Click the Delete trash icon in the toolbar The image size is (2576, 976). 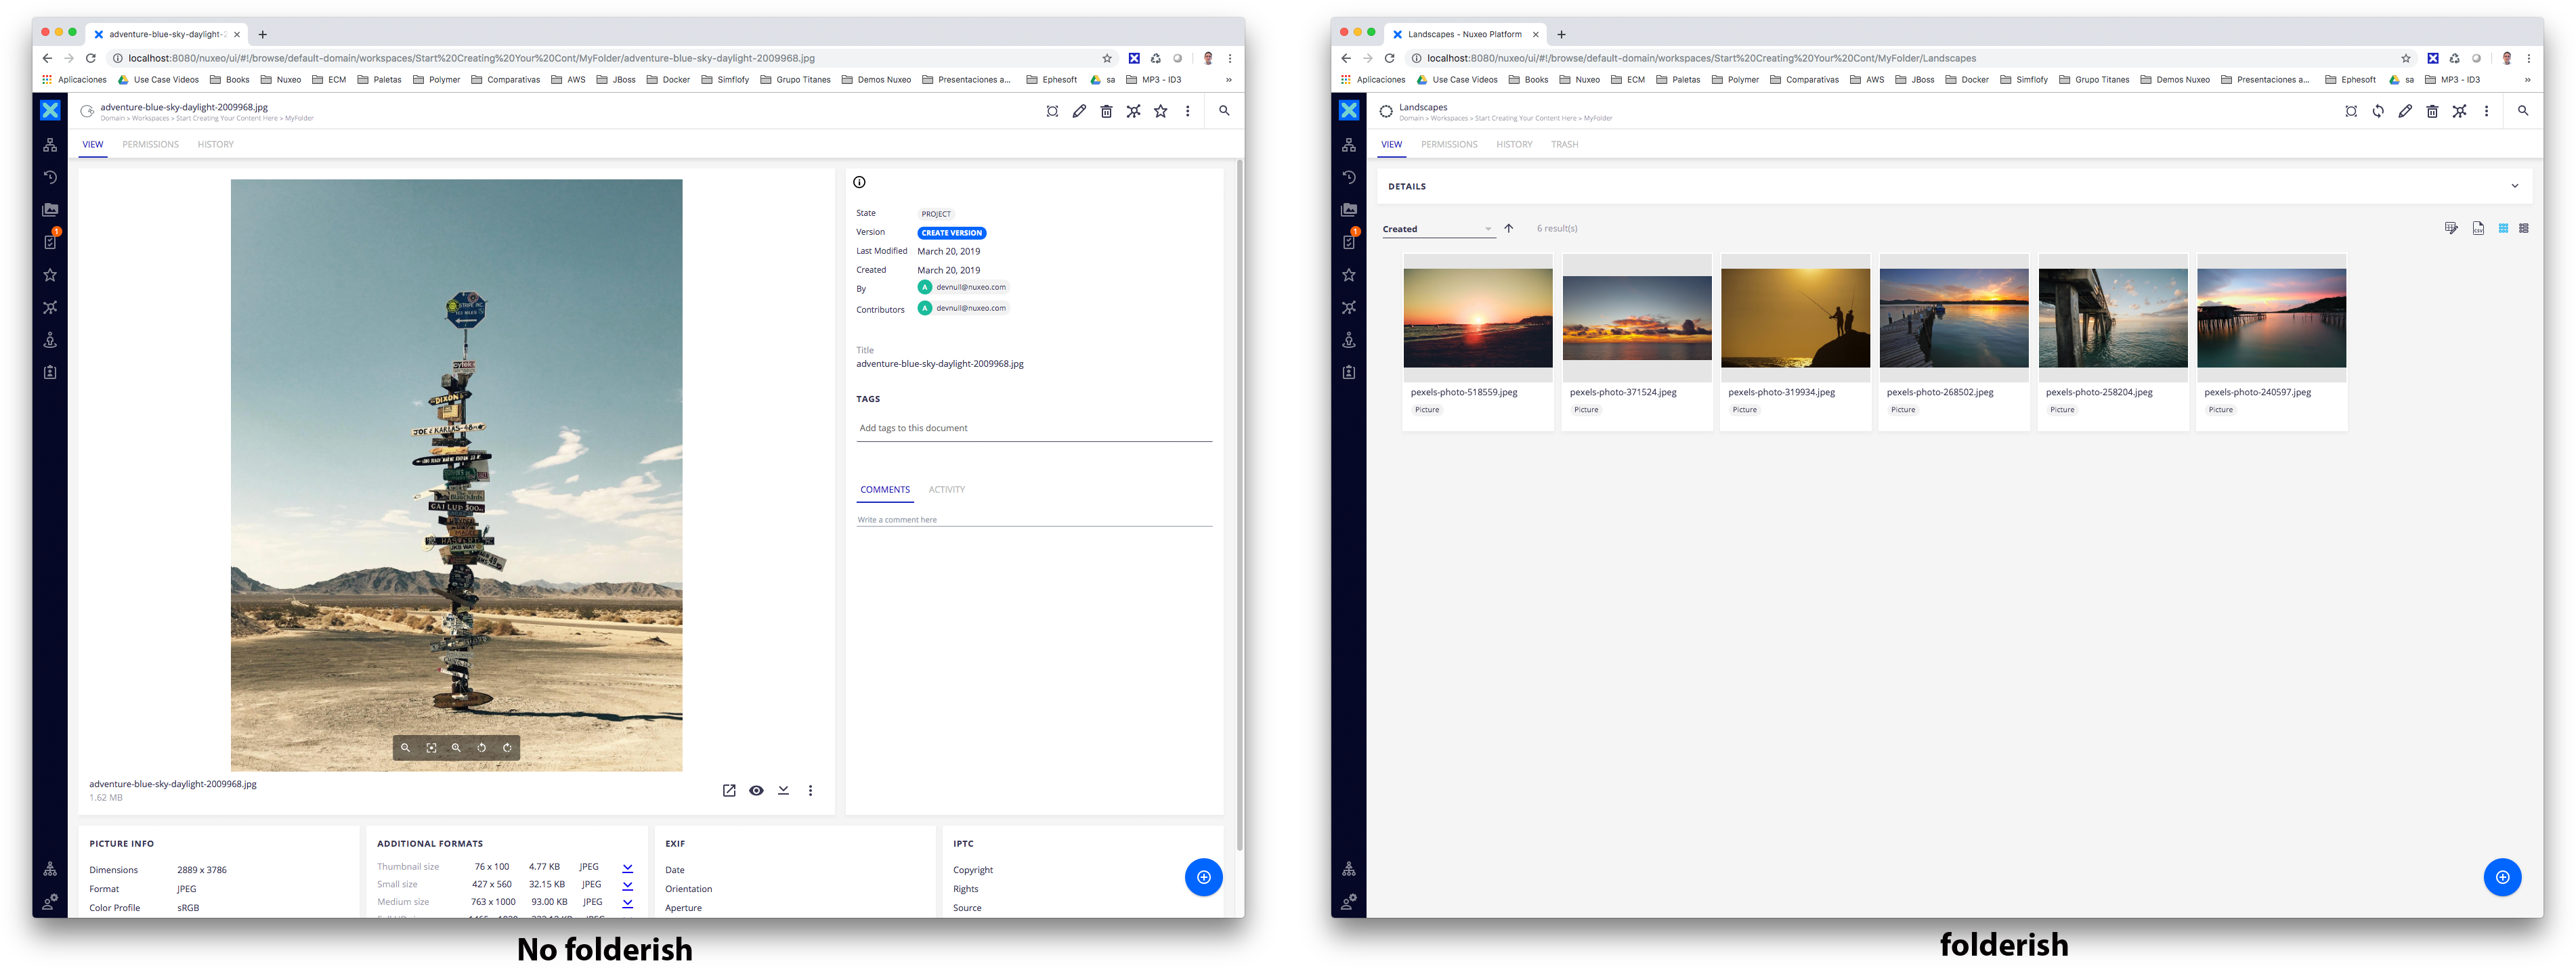click(1106, 111)
